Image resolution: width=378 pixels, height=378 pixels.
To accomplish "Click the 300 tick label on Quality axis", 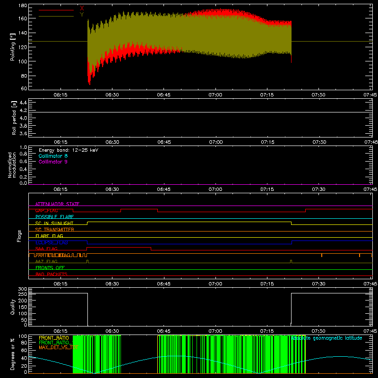I will tap(23, 289).
